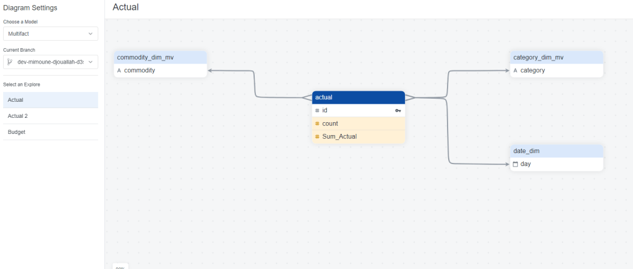This screenshot has width=633, height=269.
Task: Click the text type icon beside category
Action: coord(516,71)
